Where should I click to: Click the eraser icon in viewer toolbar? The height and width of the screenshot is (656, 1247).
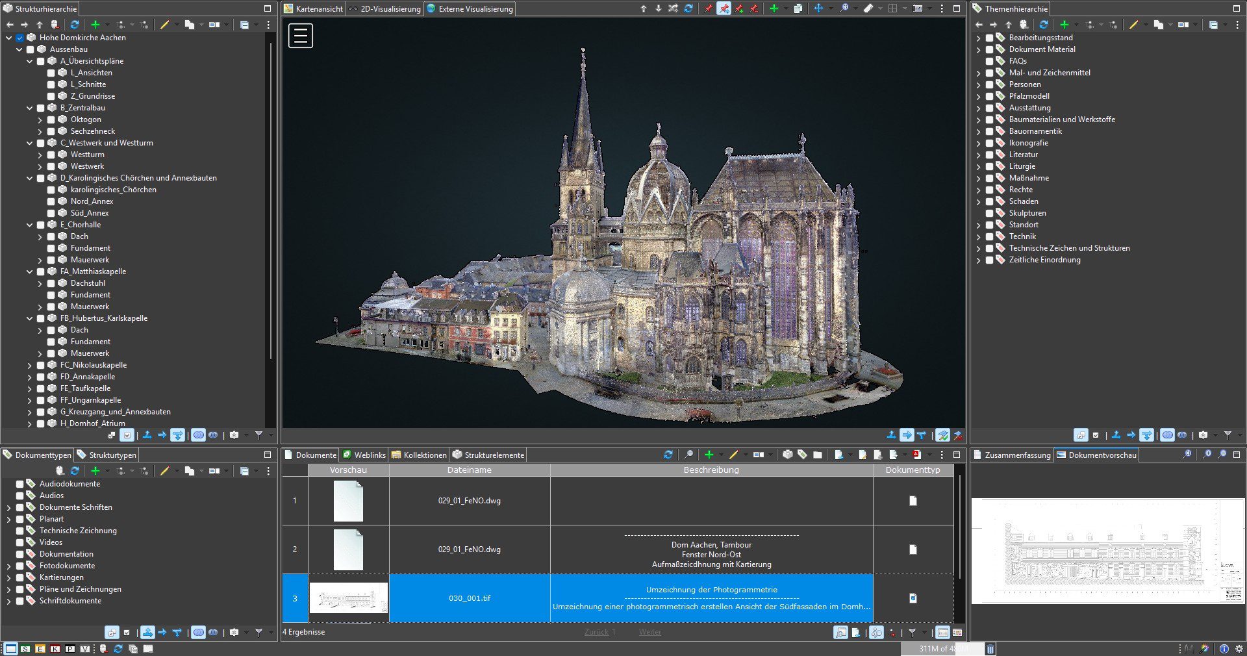coord(868,8)
